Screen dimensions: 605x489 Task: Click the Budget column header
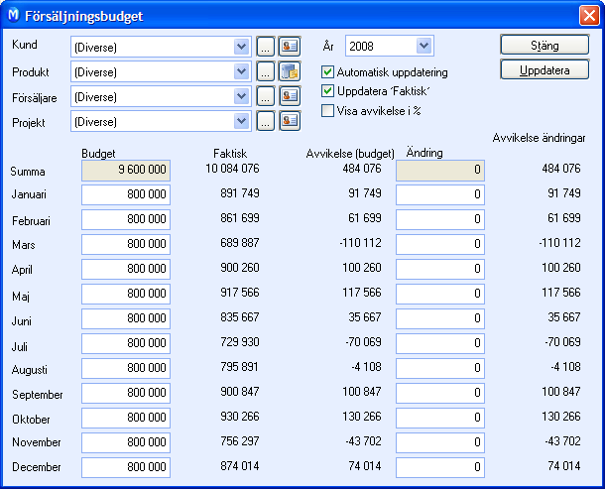tap(98, 154)
